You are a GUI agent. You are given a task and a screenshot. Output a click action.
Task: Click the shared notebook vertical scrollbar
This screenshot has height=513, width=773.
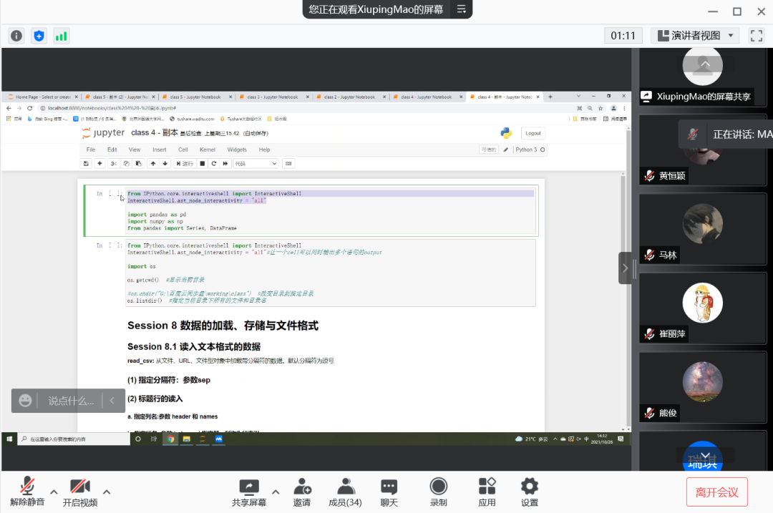pos(623,301)
